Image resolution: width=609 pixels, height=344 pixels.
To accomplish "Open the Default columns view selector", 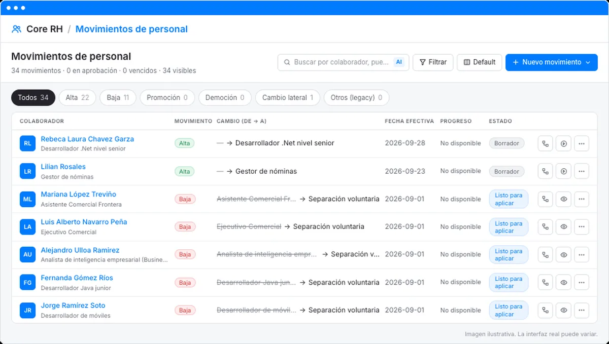I will [x=480, y=62].
